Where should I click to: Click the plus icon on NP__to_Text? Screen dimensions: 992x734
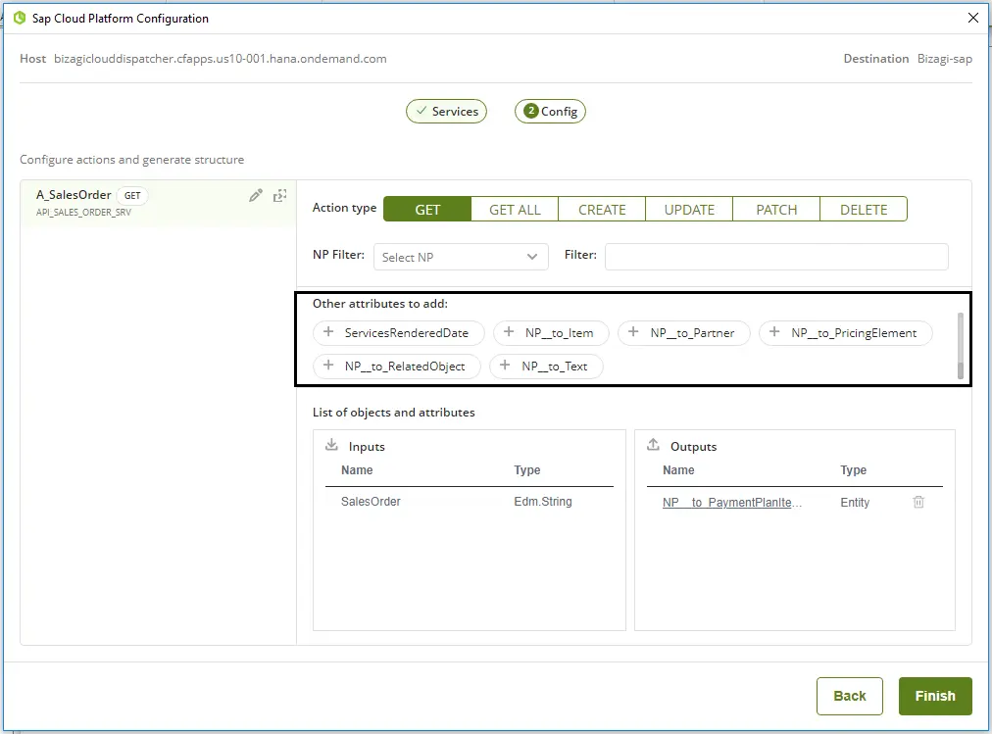click(505, 366)
